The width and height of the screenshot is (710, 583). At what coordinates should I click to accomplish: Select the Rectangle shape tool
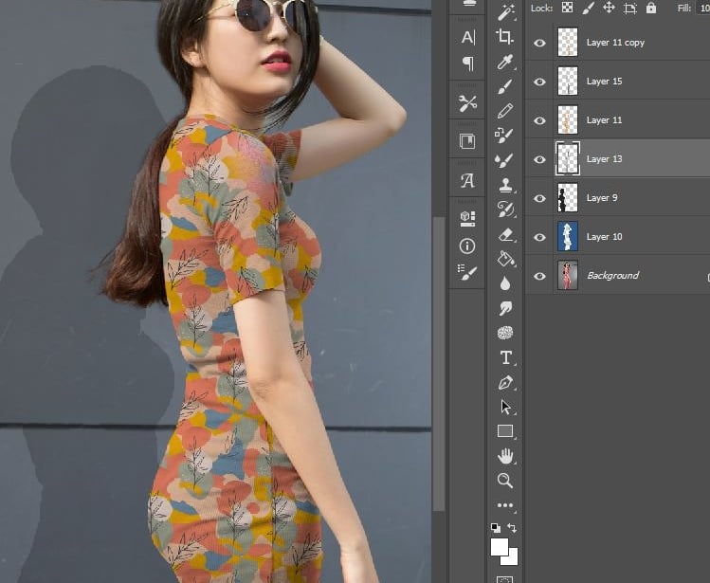(505, 430)
